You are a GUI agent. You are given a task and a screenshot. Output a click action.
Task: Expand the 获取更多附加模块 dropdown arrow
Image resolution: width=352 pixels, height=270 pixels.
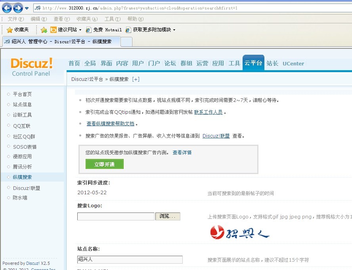[x=174, y=30]
